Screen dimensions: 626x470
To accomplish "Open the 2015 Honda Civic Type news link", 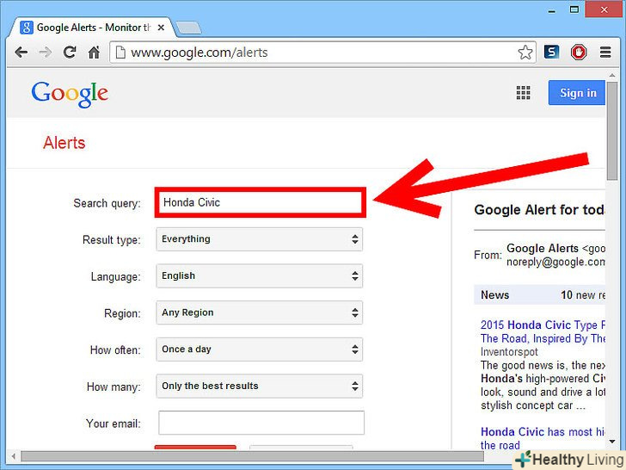I will (x=543, y=331).
